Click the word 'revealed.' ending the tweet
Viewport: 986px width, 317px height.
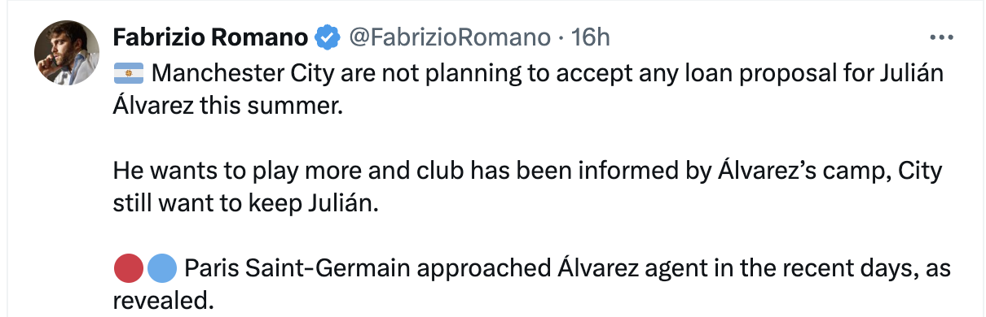pos(163,300)
